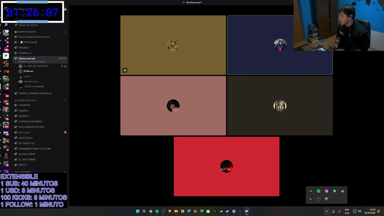Open Steam icon in tray overflow
This screenshot has width=384, height=216.
342,191
